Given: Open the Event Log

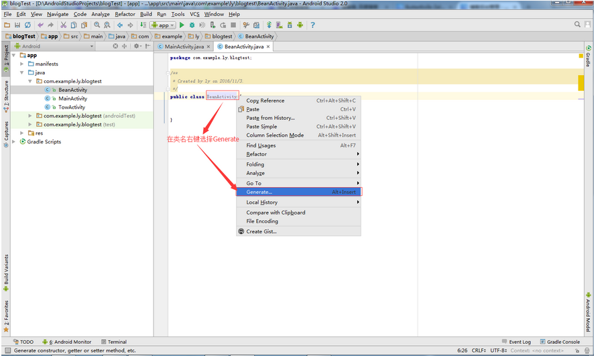Looking at the screenshot, I should pyautogui.click(x=516, y=342).
